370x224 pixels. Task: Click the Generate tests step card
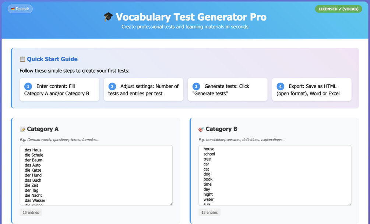pyautogui.click(x=228, y=90)
